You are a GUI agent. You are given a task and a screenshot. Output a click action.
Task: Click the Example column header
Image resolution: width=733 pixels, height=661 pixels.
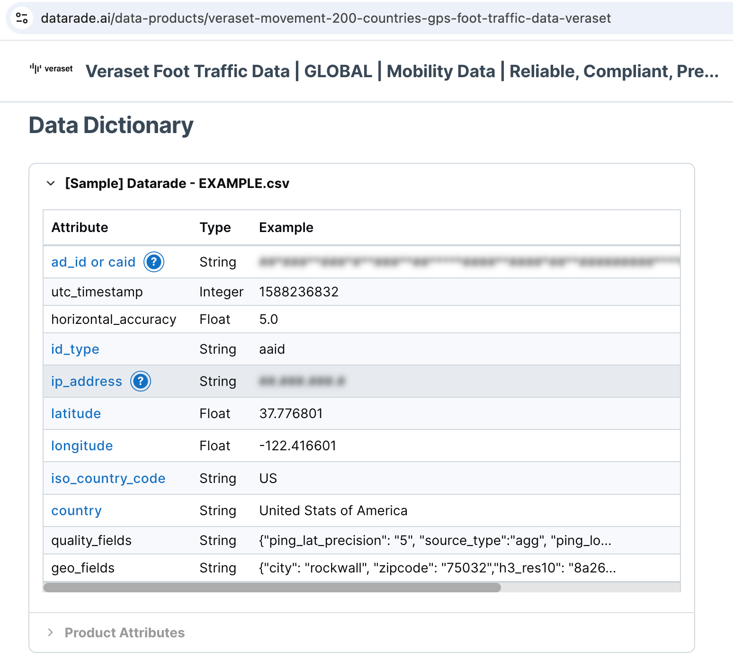point(286,227)
